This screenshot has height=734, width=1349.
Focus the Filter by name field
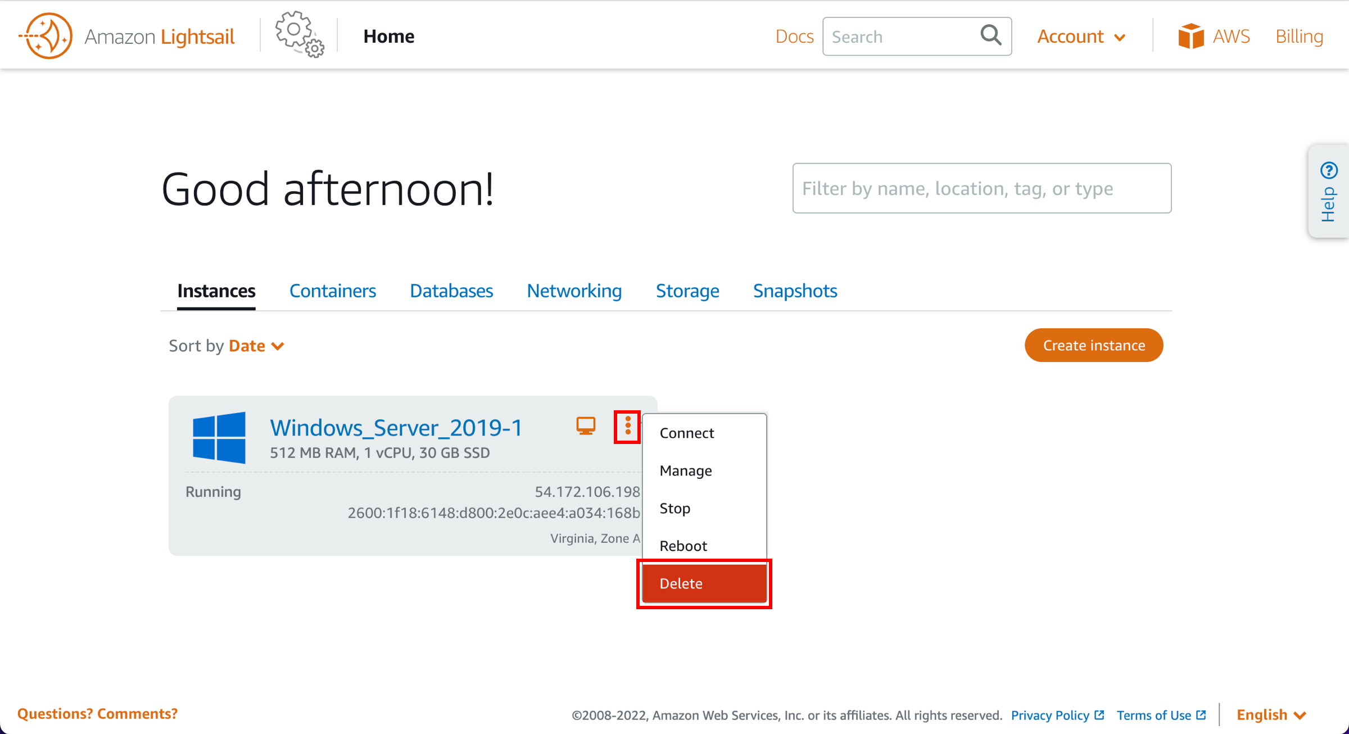coord(982,188)
